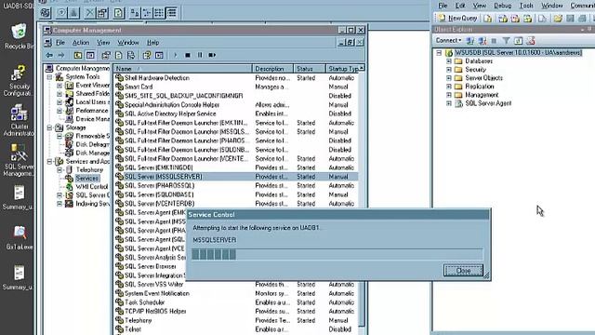Click the MSSQLSERVER start progress bar
Viewport: 595px width, 335px height.
click(x=337, y=254)
